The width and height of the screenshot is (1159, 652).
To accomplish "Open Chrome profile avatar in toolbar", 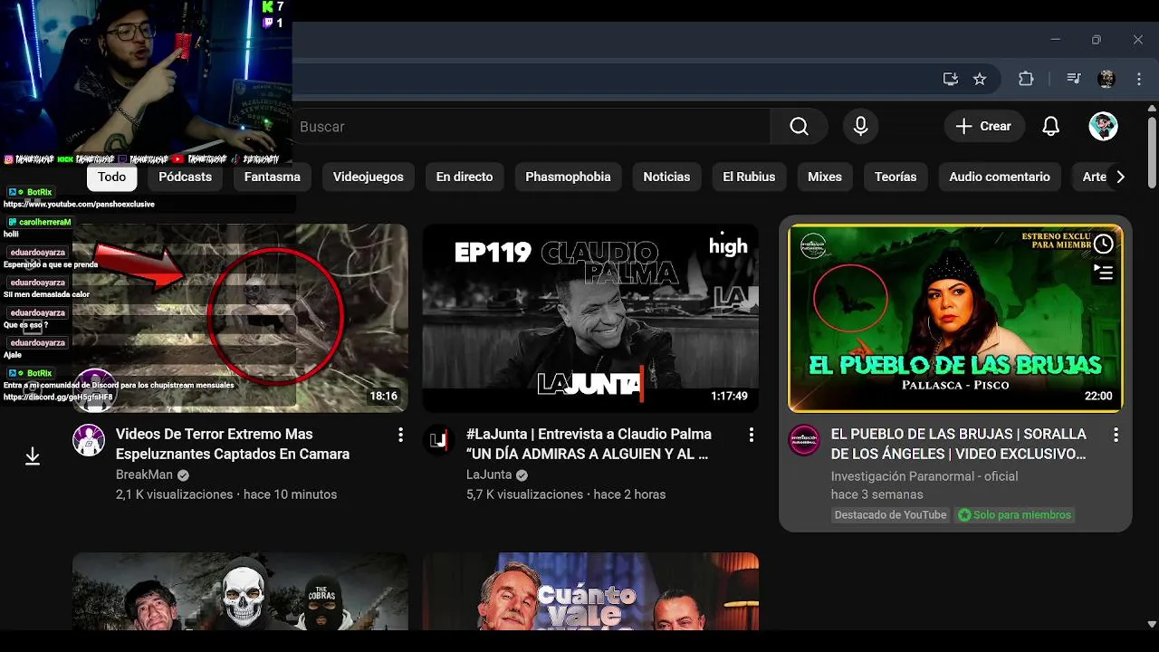I will pyautogui.click(x=1106, y=79).
